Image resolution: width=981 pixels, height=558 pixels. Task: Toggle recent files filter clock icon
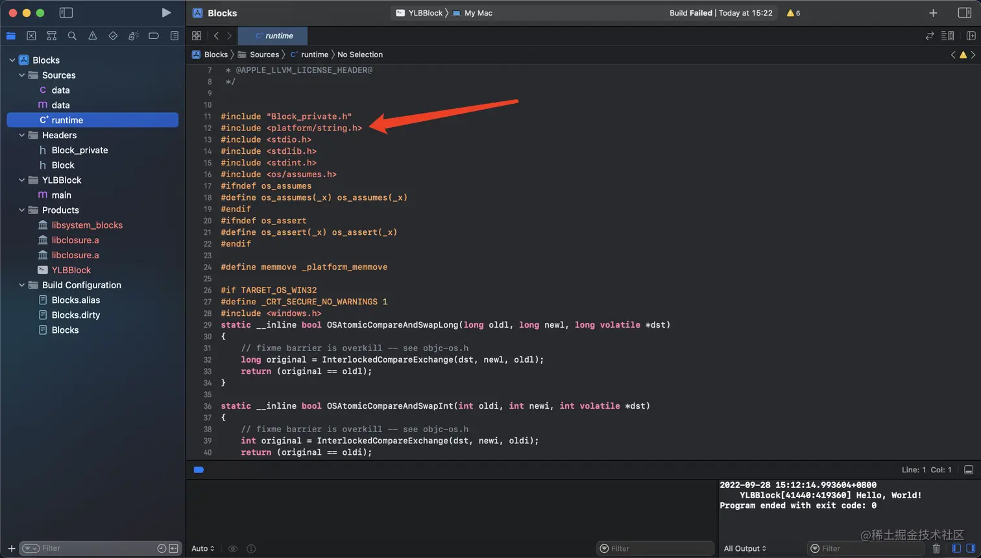(x=162, y=548)
